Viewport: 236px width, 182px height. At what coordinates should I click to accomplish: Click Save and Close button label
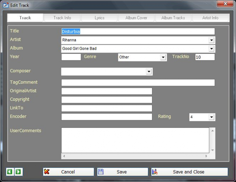(x=188, y=172)
